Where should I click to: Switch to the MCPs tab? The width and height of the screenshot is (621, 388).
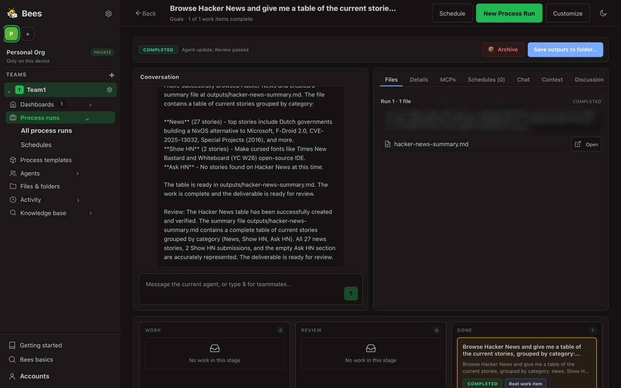448,80
